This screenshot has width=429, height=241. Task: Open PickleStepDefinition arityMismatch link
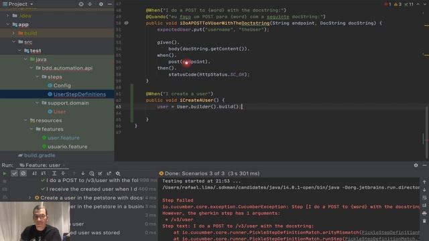coord(390,232)
